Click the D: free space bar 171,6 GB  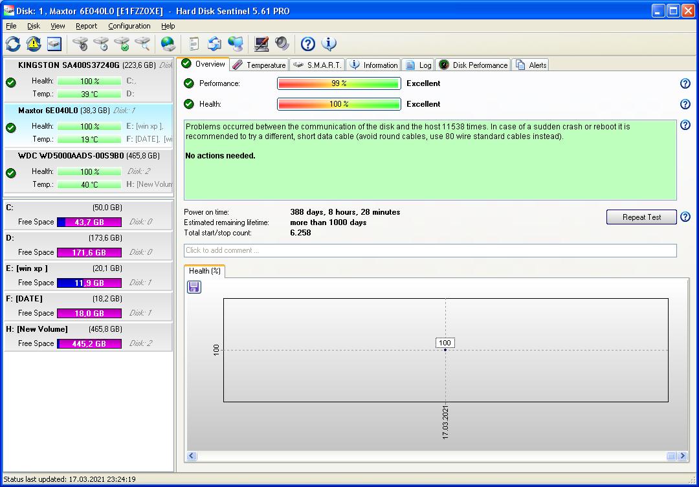click(x=89, y=252)
